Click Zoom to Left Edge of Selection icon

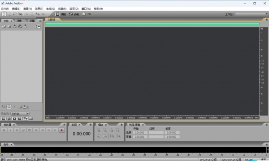click(x=99, y=136)
